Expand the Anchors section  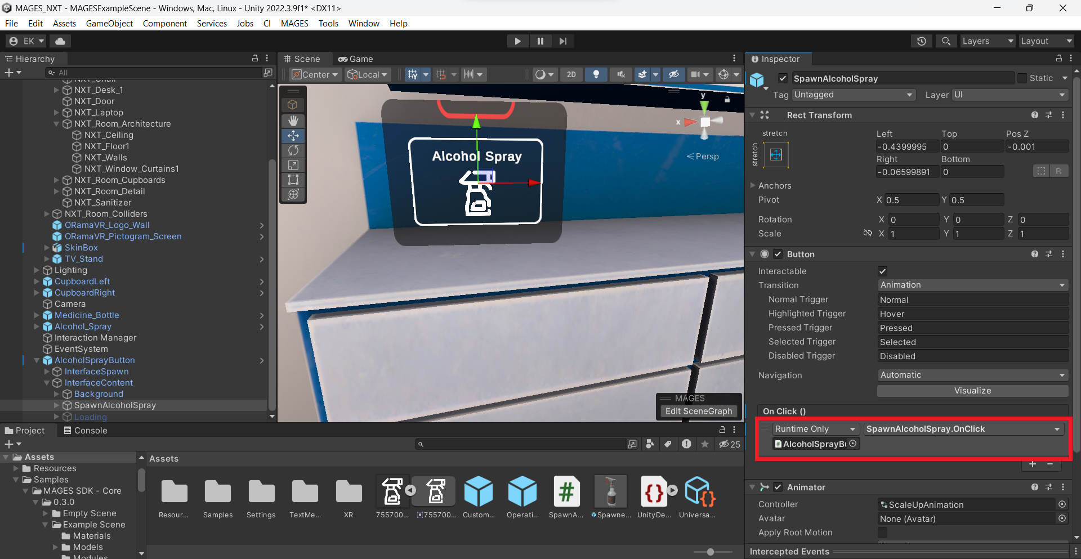753,186
